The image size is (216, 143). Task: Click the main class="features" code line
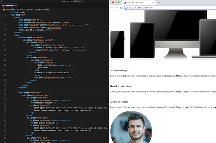tap(30, 93)
